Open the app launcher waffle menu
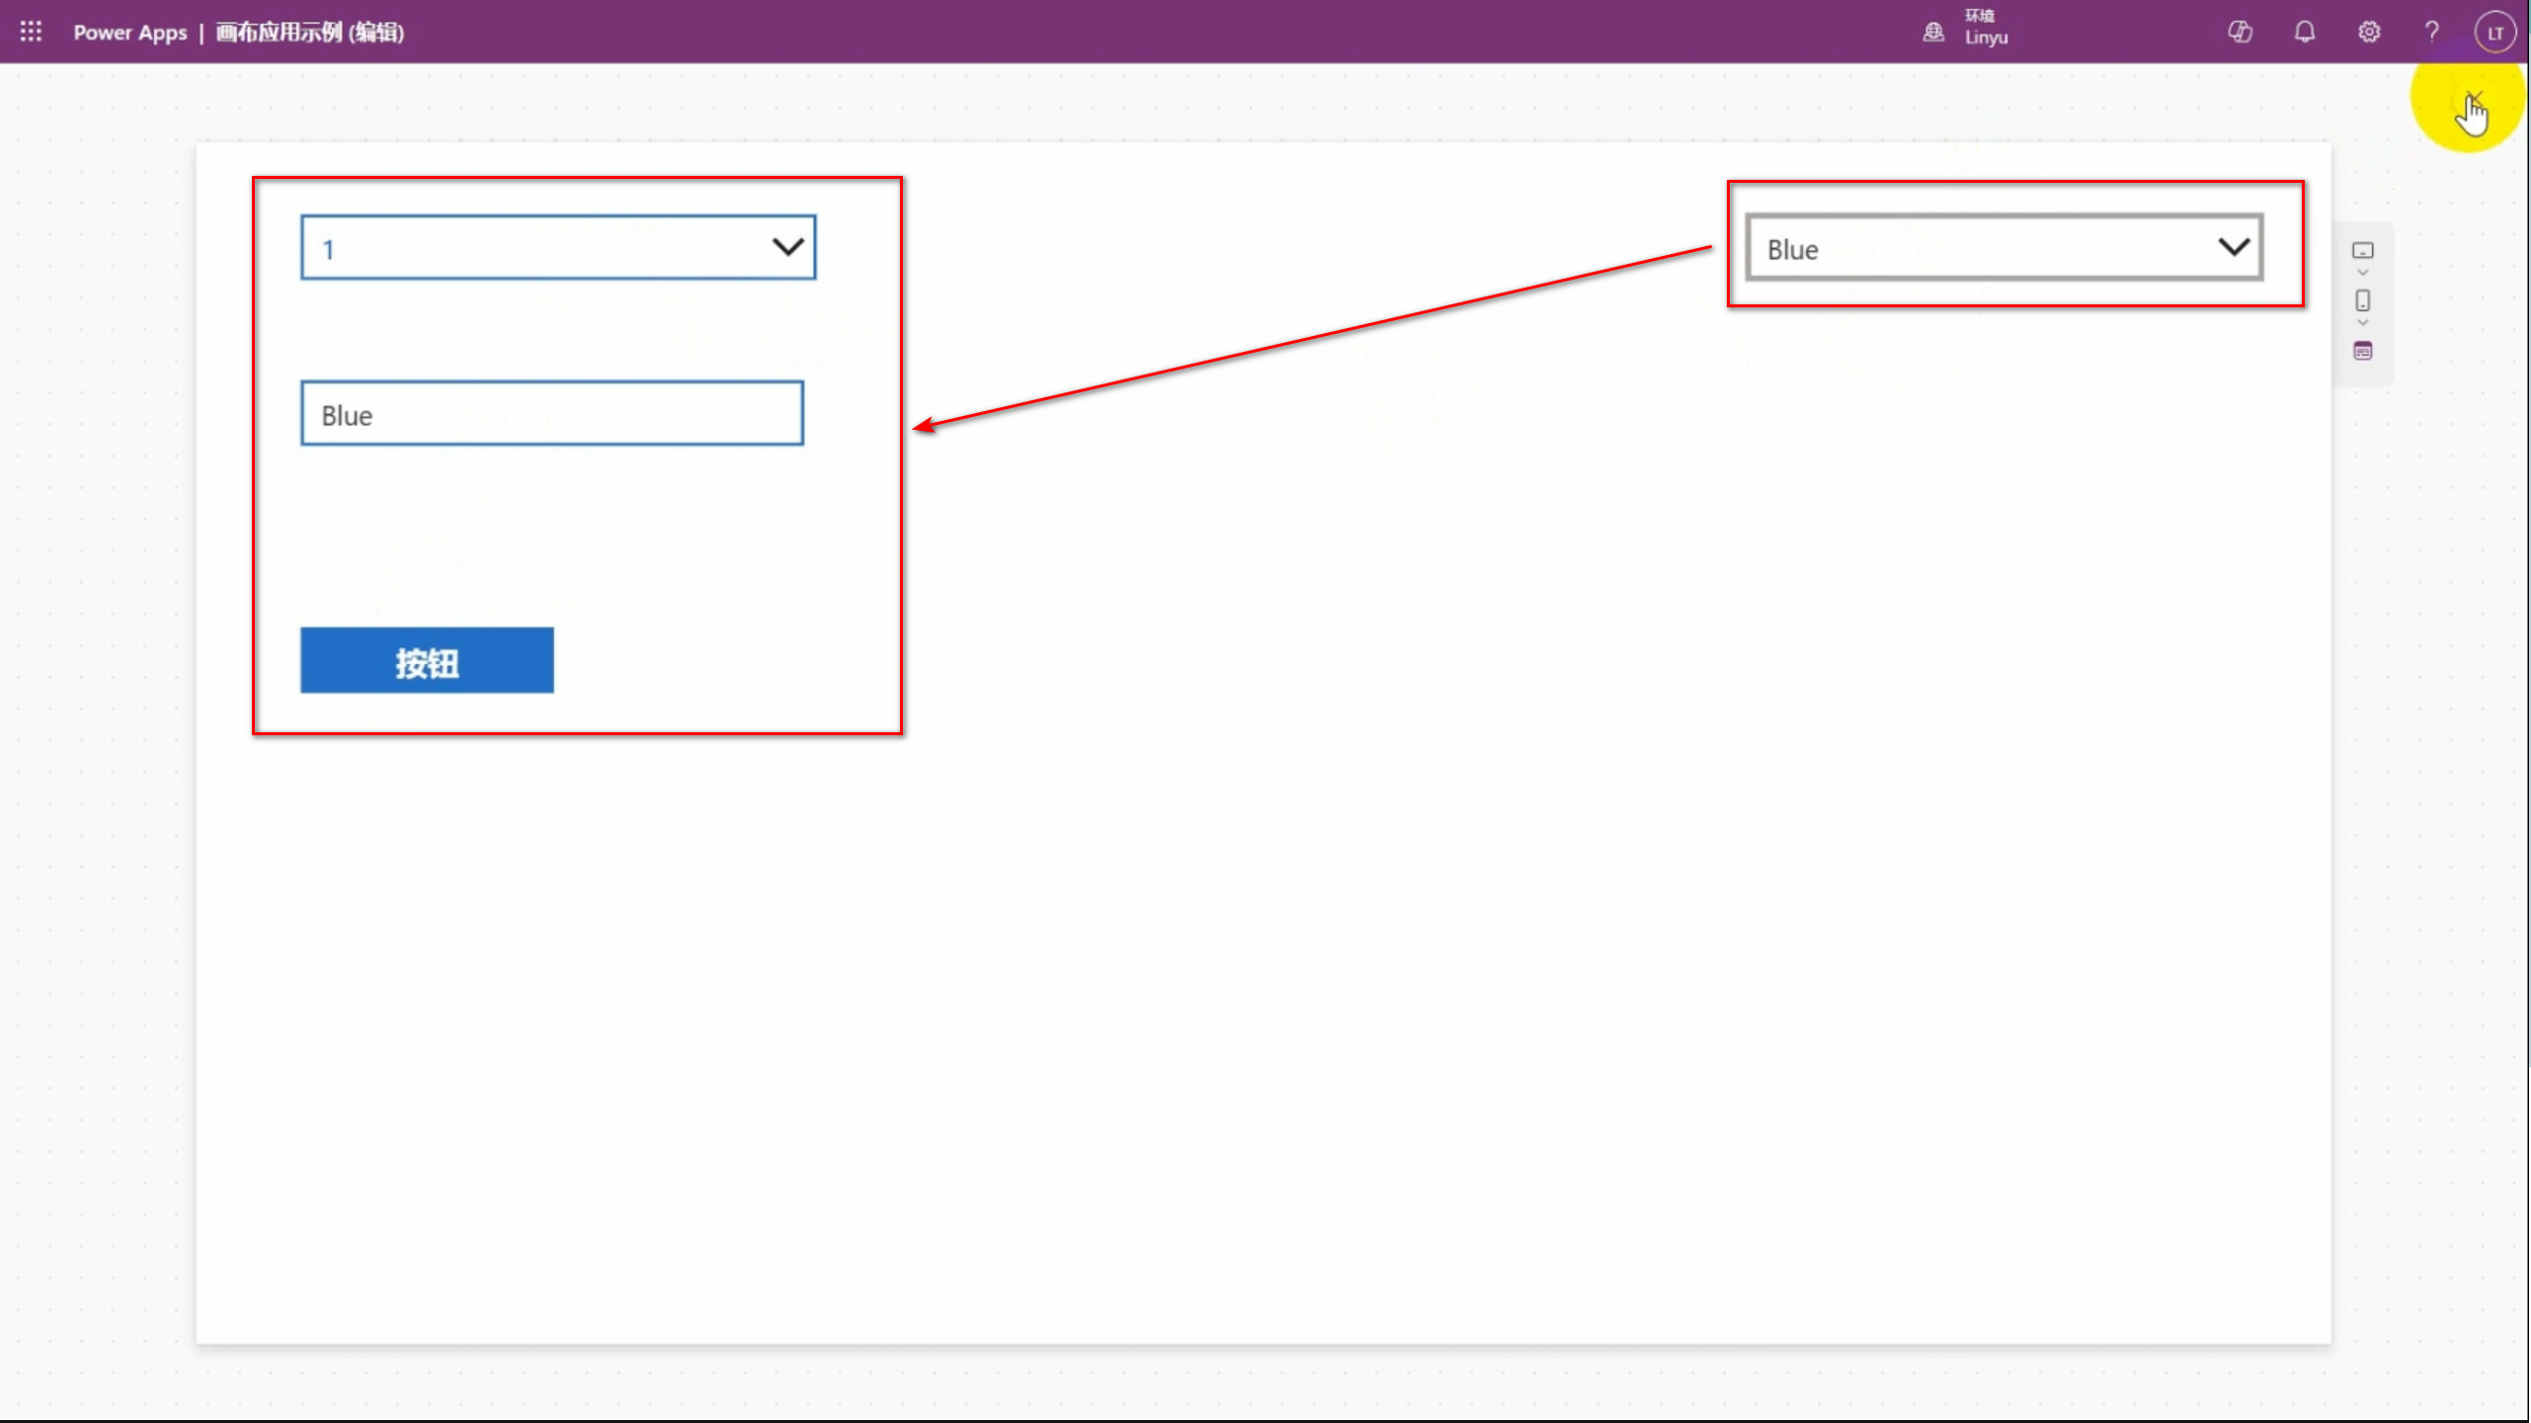The width and height of the screenshot is (2531, 1423). coord(31,32)
